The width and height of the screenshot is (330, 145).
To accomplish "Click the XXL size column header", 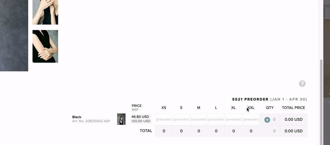I will pos(251,108).
